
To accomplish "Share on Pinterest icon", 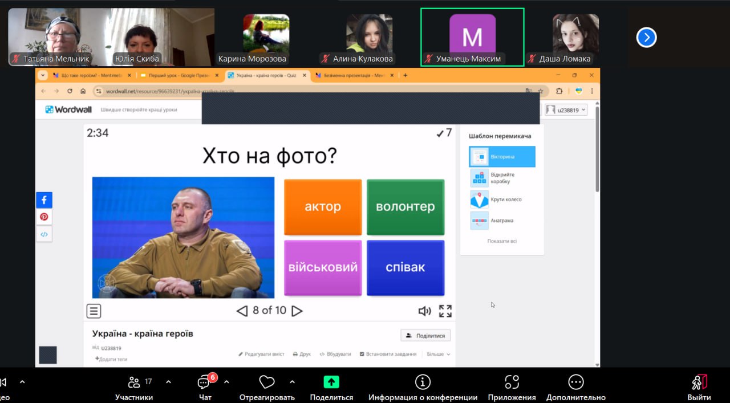I will [x=44, y=217].
